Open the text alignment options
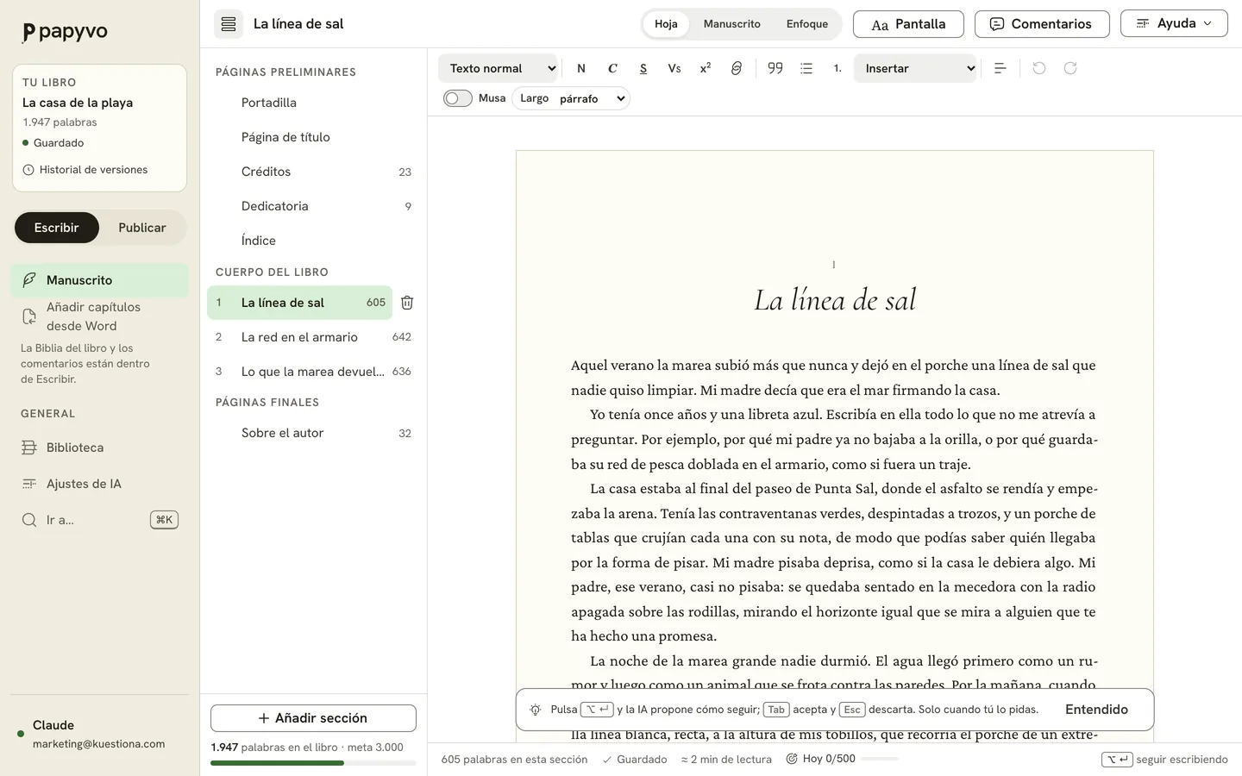Viewport: 1242px width, 776px height. point(1000,68)
